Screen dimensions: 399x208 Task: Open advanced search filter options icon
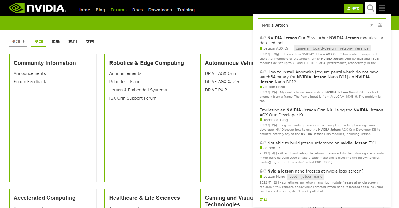[x=380, y=25]
